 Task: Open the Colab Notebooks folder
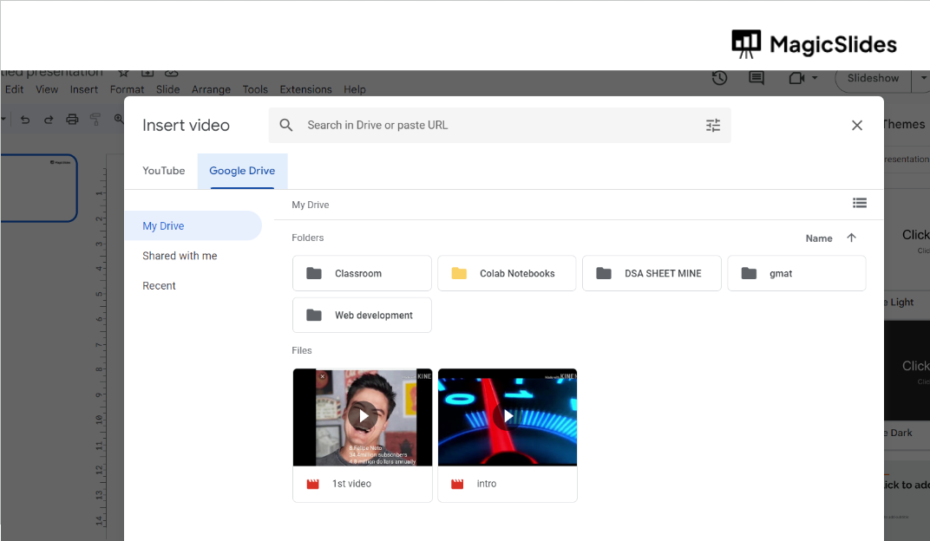[507, 273]
